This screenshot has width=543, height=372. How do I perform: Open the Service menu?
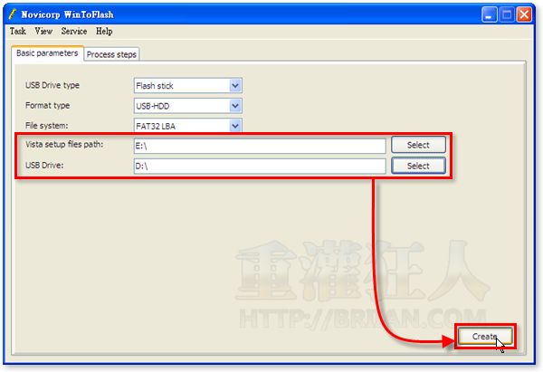click(74, 31)
